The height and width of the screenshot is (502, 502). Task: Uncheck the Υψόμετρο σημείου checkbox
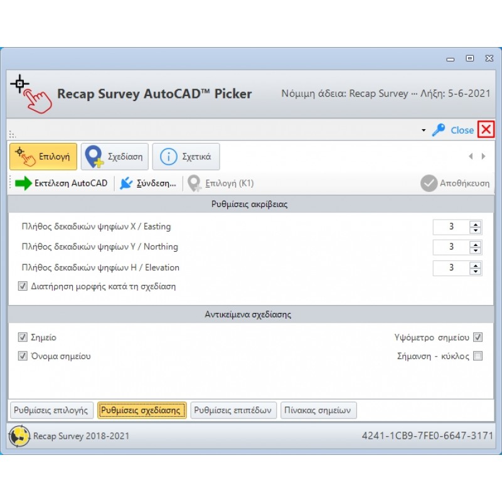(478, 338)
